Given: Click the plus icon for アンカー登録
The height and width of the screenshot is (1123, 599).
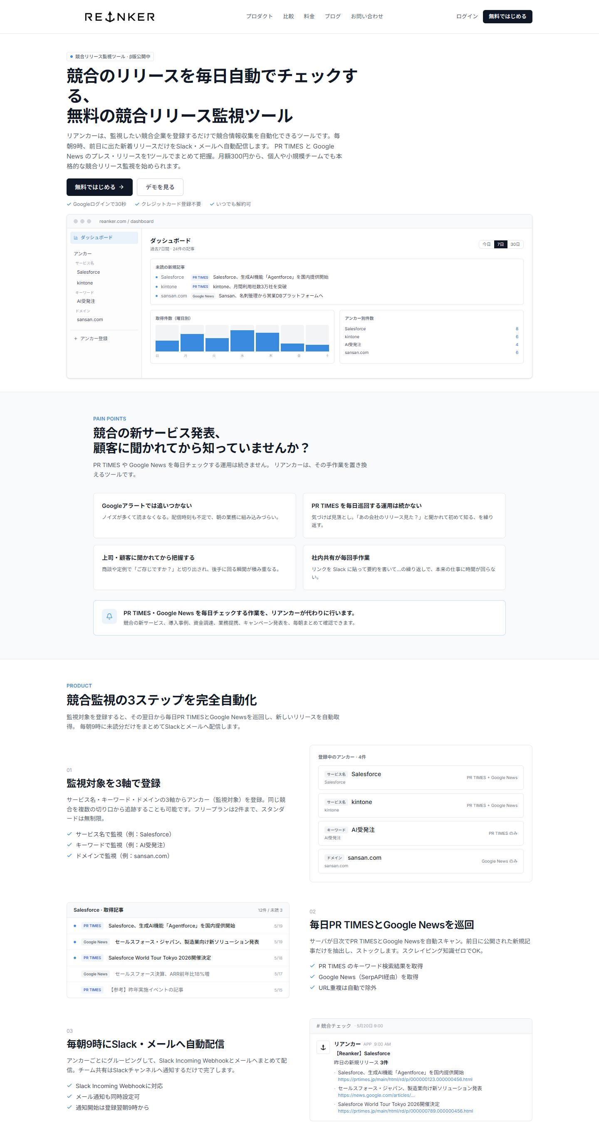Looking at the screenshot, I should point(75,339).
